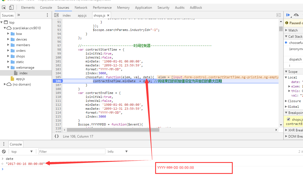303x195 pixels.
Task: Click the console prompt input line
Action: tap(151, 169)
